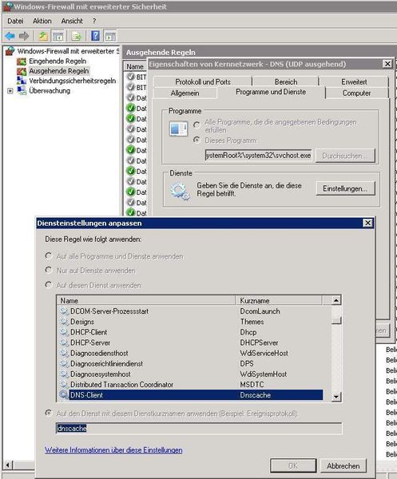The image size is (397, 479).
Task: Switch to the Computer tab
Action: coord(356,93)
